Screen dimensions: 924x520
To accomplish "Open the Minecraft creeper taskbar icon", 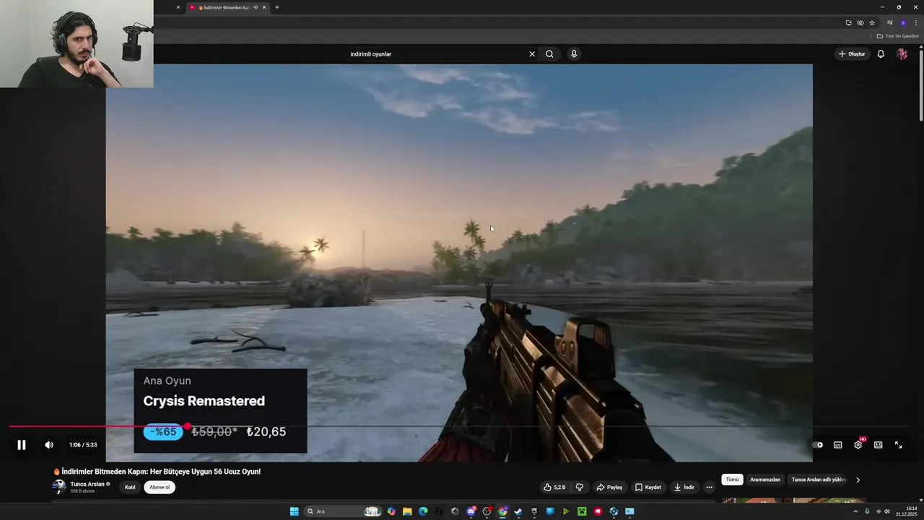I will [x=582, y=511].
